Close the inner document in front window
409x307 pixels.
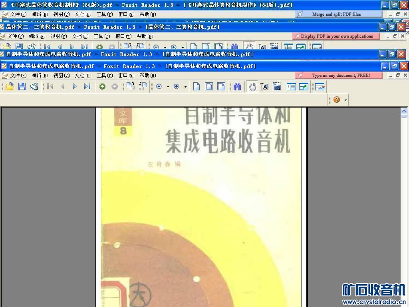click(405, 76)
